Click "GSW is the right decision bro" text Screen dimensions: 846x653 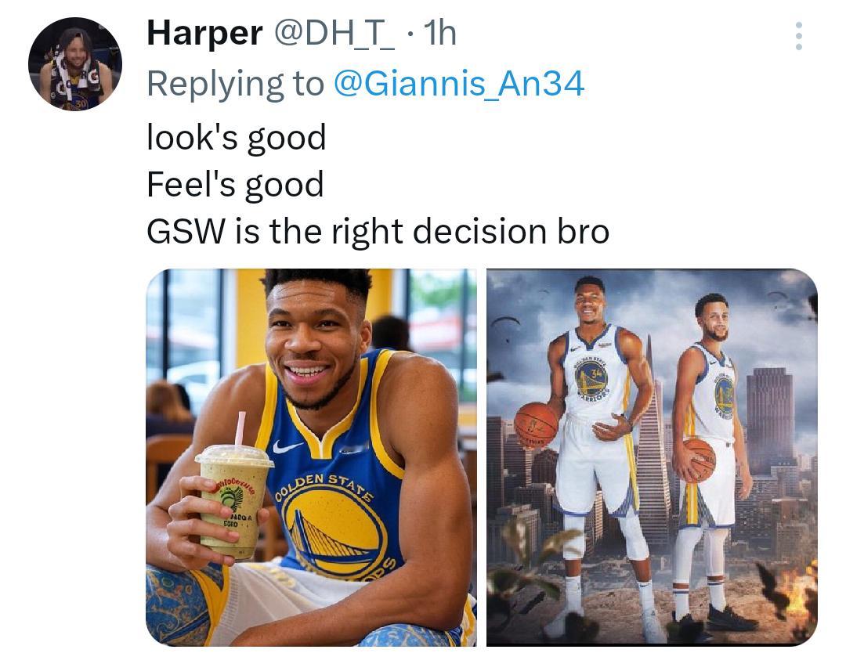tap(378, 231)
